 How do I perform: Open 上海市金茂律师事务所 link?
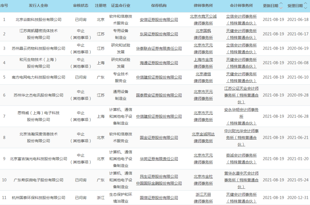click(x=203, y=63)
